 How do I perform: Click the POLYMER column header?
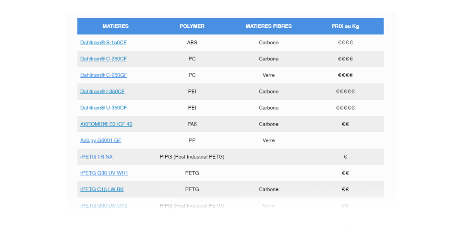[x=192, y=26]
